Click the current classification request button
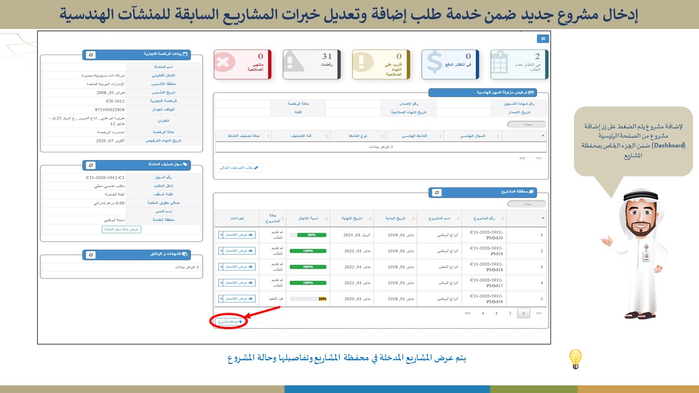 tap(239, 168)
